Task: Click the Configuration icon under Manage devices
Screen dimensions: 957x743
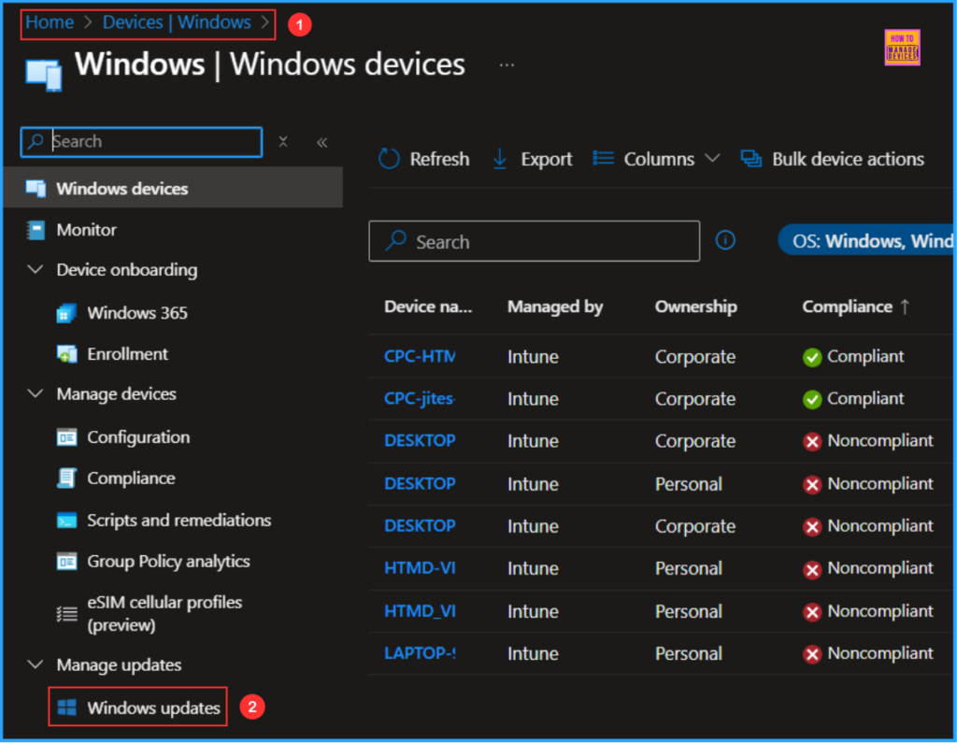Action: point(68,436)
